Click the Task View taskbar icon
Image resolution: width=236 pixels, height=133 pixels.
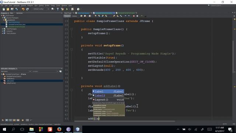click(22, 129)
